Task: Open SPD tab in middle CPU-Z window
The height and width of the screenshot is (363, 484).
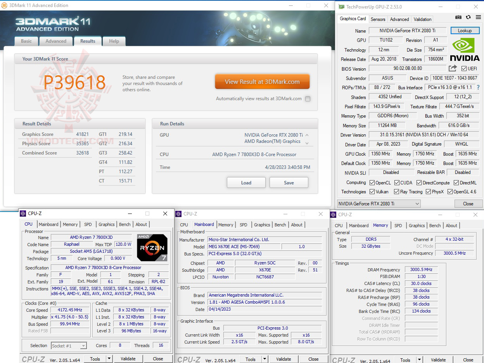Action: (x=243, y=225)
